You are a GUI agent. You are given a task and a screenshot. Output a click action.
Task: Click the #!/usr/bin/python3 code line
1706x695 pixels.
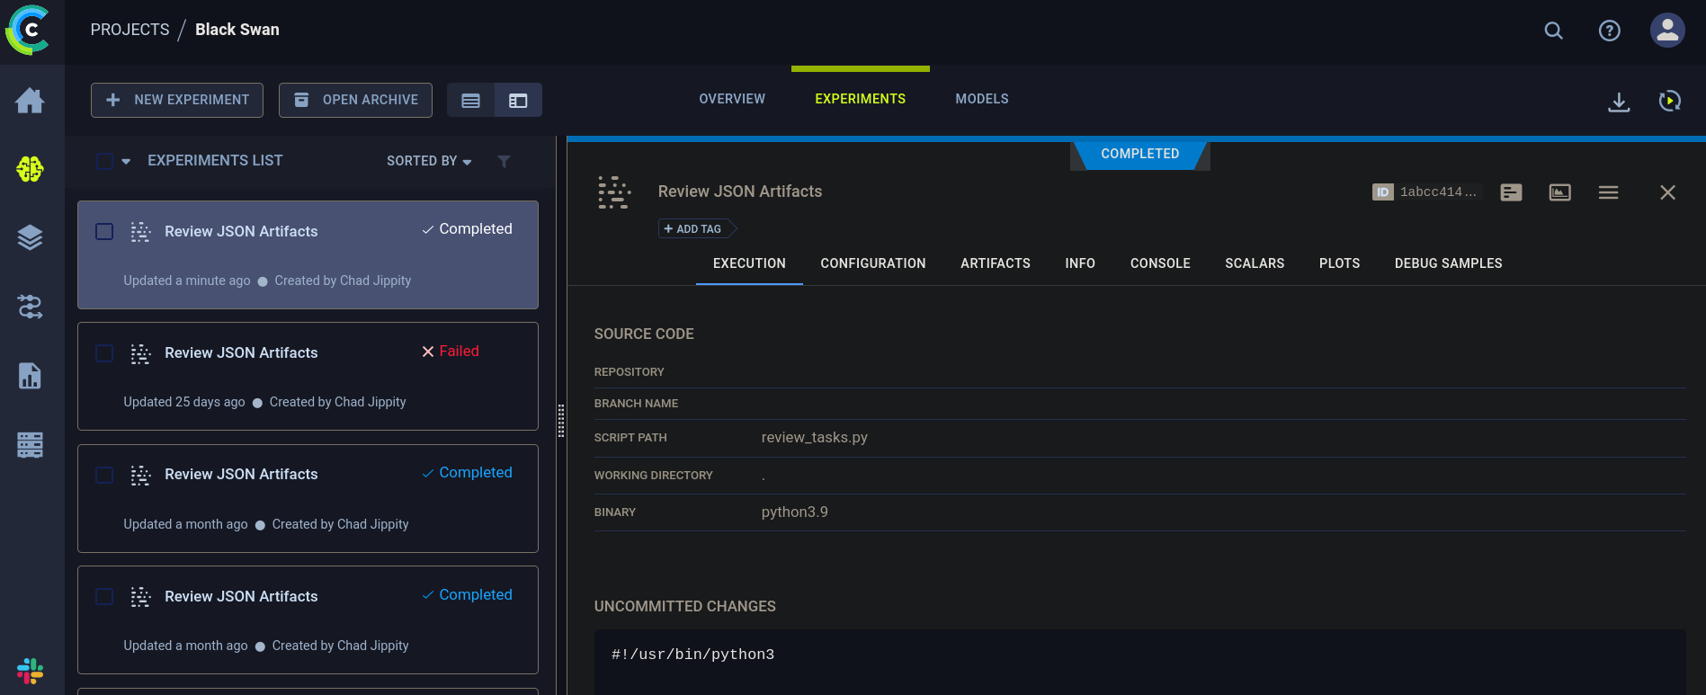(692, 655)
